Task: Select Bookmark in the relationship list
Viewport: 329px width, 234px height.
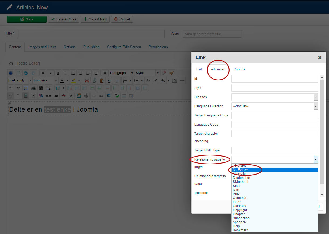Action: pyautogui.click(x=240, y=230)
